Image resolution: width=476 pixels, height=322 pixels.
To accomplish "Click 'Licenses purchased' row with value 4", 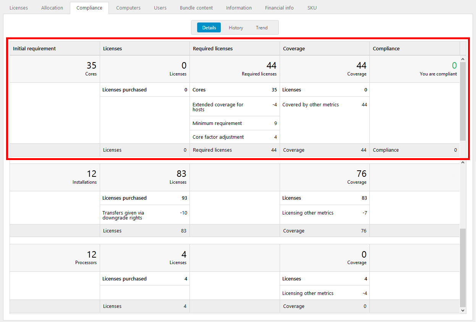I will pyautogui.click(x=145, y=279).
